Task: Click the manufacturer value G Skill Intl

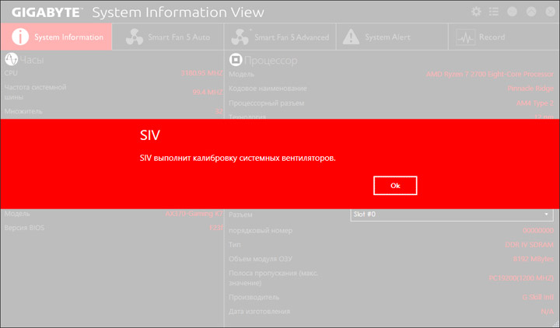Action: [538, 298]
